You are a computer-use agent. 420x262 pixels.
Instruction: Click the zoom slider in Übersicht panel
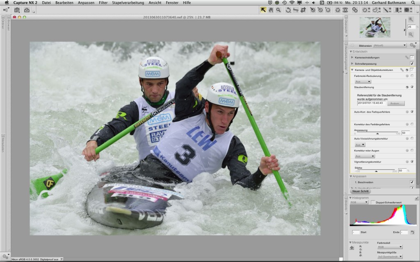coord(405,30)
